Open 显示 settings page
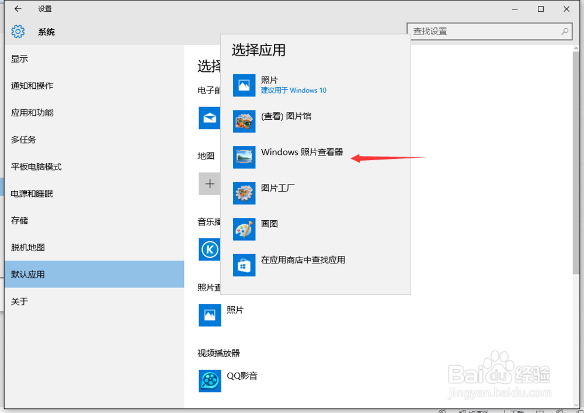Viewport: 584px width, 413px height. click(x=94, y=59)
